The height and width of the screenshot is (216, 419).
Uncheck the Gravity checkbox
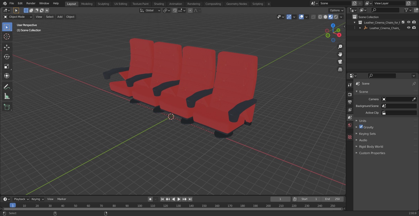tap(361, 127)
